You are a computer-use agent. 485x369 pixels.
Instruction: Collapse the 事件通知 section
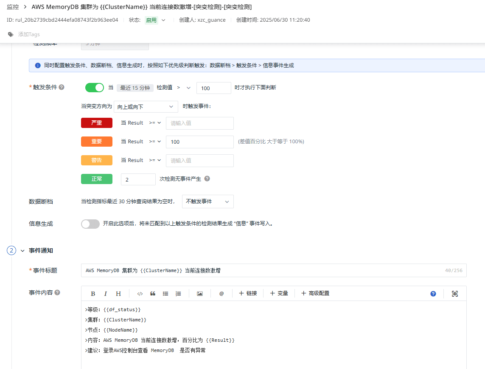22,251
